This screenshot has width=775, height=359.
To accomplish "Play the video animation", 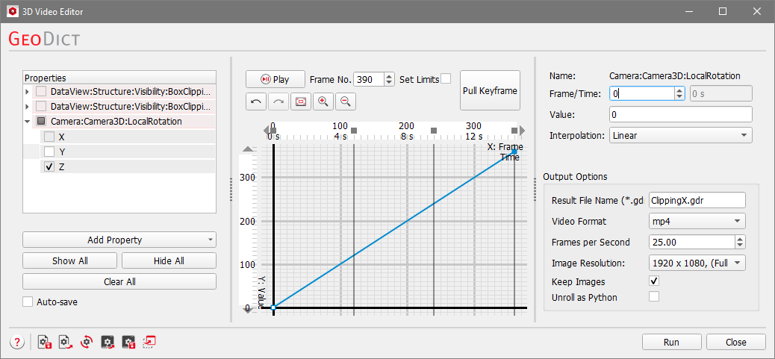I will point(276,79).
